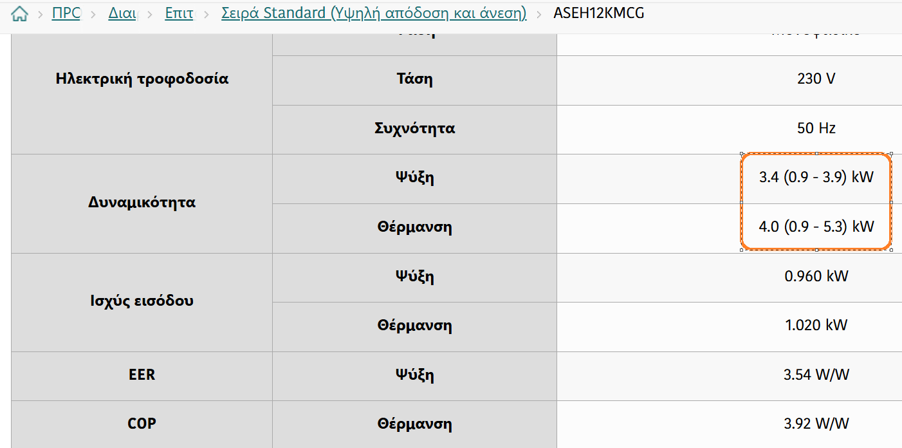Click the EER row header
This screenshot has width=902, height=448.
tap(142, 375)
